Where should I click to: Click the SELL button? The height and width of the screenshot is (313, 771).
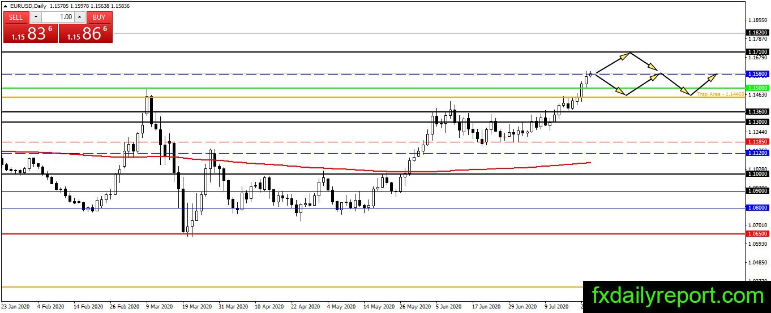16,18
